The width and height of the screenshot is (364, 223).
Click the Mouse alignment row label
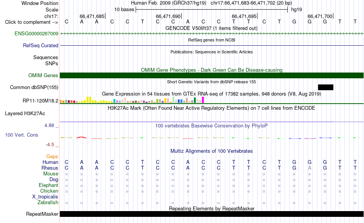(x=51, y=174)
